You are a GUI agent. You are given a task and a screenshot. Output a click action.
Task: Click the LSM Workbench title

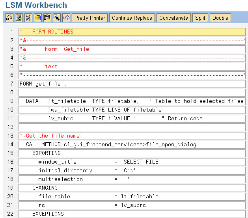36,5
